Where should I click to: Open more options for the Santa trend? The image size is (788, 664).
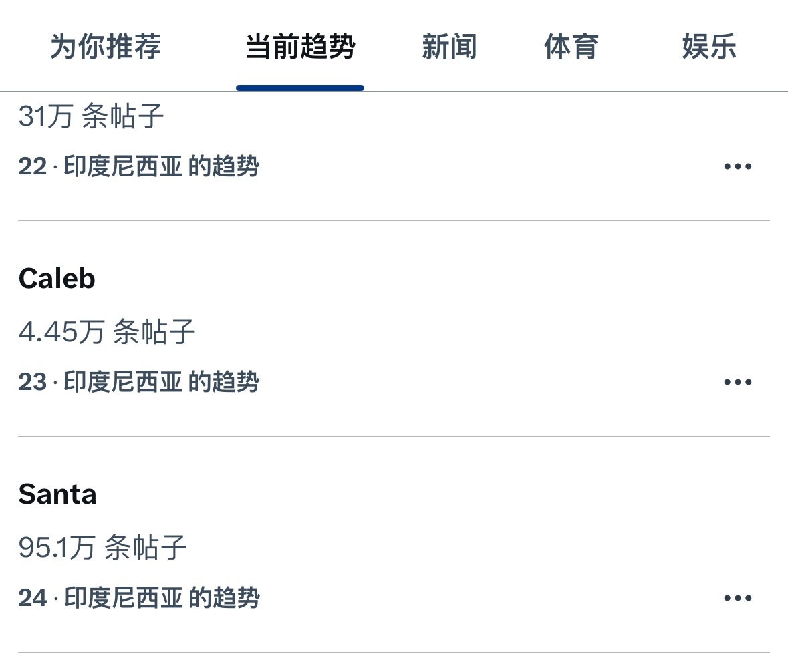tap(737, 598)
